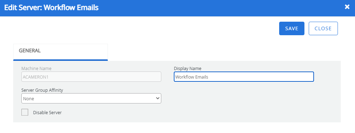Click the blue underline of GENERAL tab
Screen dimensions: 355x133
(x=61, y=60)
